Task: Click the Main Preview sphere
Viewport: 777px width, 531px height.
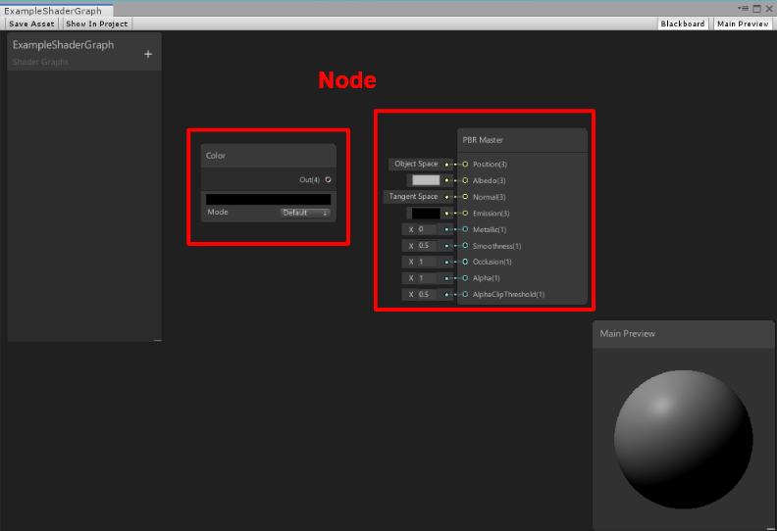Action: [684, 440]
